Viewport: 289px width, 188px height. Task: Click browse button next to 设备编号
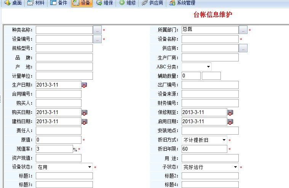pos(97,39)
